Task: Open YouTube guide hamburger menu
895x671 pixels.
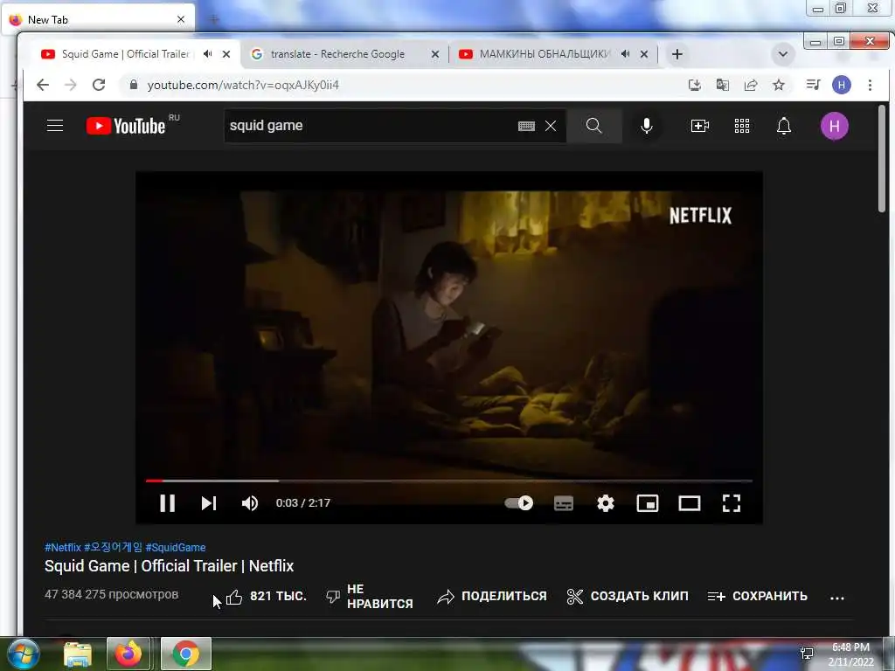Action: 55,126
